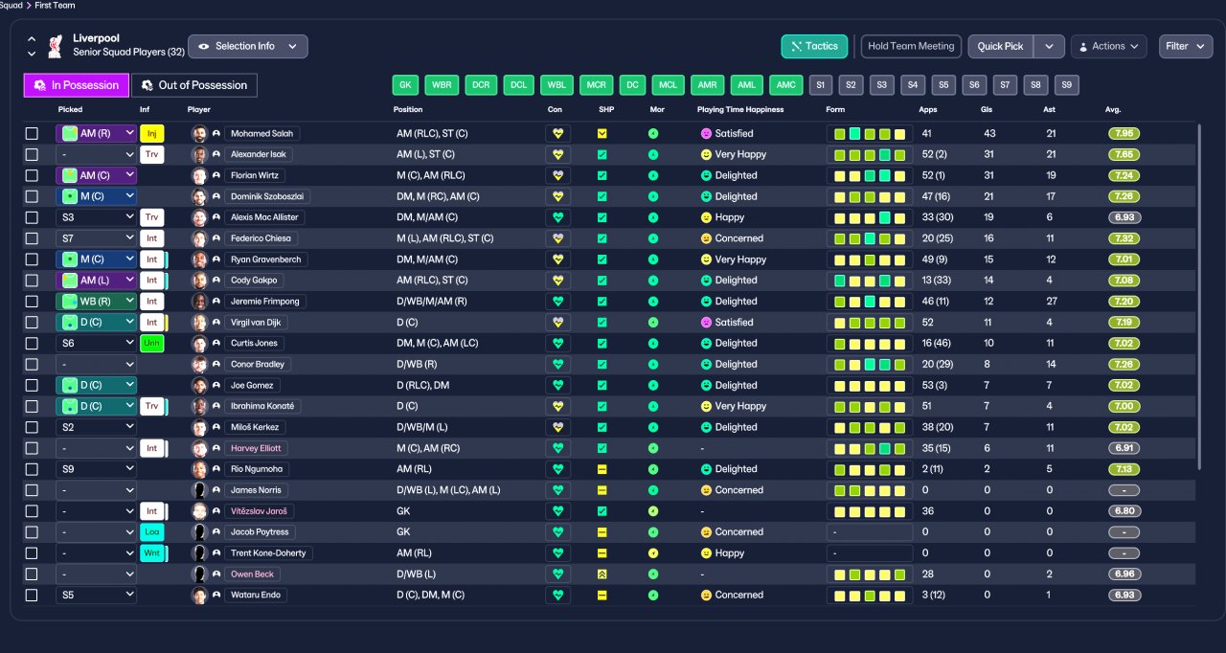The height and width of the screenshot is (653, 1226).
Task: Click the Wnt badge on Trent Kone-Doherty's row
Action: (151, 553)
